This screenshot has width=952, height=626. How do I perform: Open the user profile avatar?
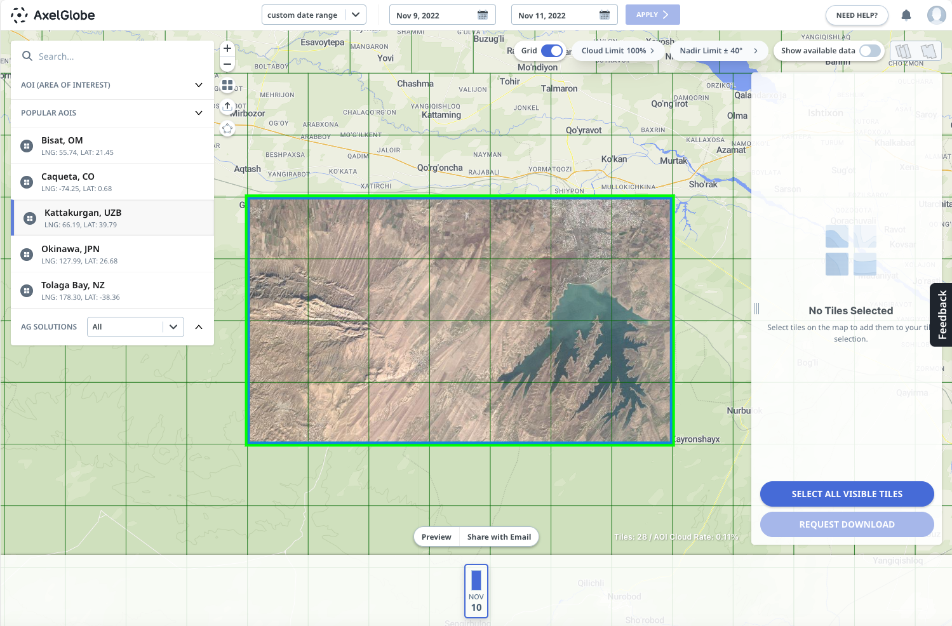pos(936,15)
